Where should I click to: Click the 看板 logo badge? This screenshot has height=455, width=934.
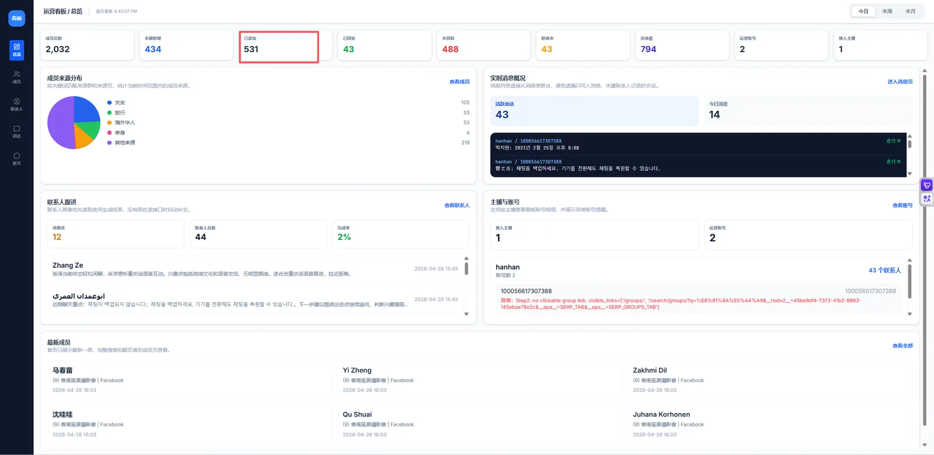(x=16, y=18)
